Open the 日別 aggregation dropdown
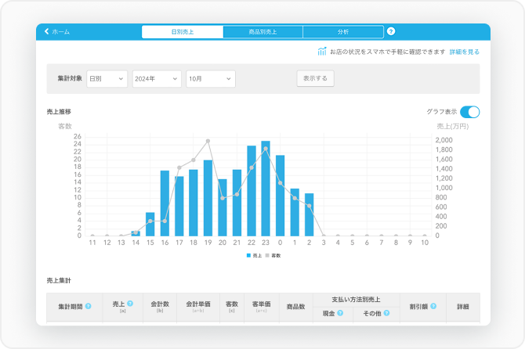The image size is (525, 349). pos(107,79)
